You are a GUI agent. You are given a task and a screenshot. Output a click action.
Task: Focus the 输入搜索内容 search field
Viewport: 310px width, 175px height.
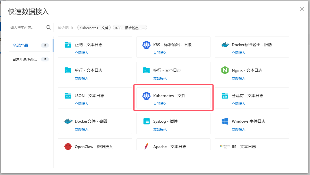pos(26,27)
